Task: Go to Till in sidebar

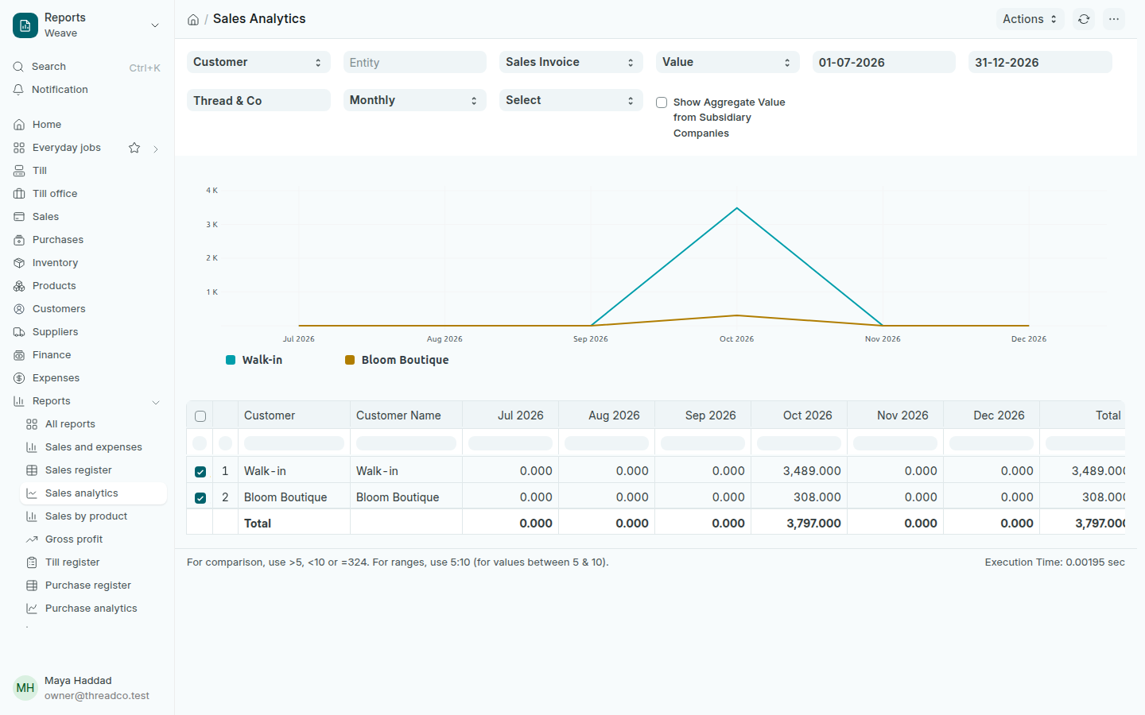Action: coord(87,171)
